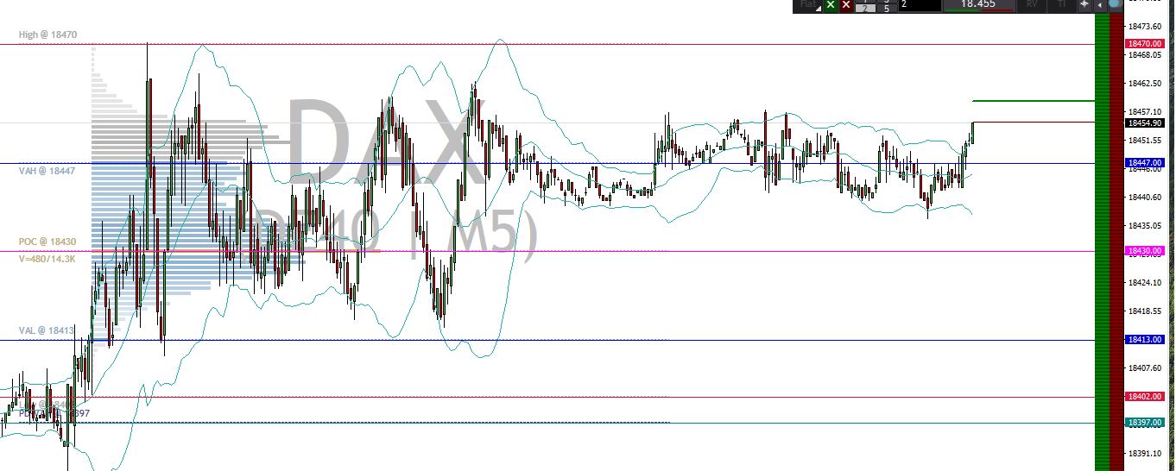
Task: Select the 18402.00 red price label
Action: point(1145,397)
